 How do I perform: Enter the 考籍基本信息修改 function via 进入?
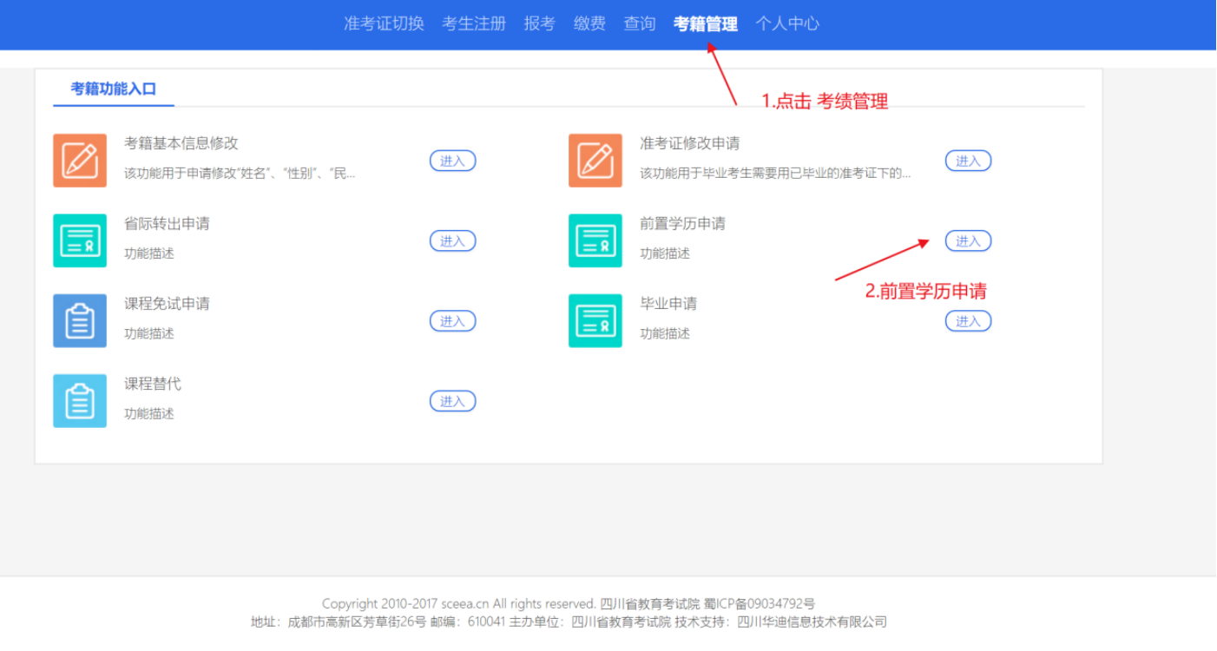click(x=452, y=161)
